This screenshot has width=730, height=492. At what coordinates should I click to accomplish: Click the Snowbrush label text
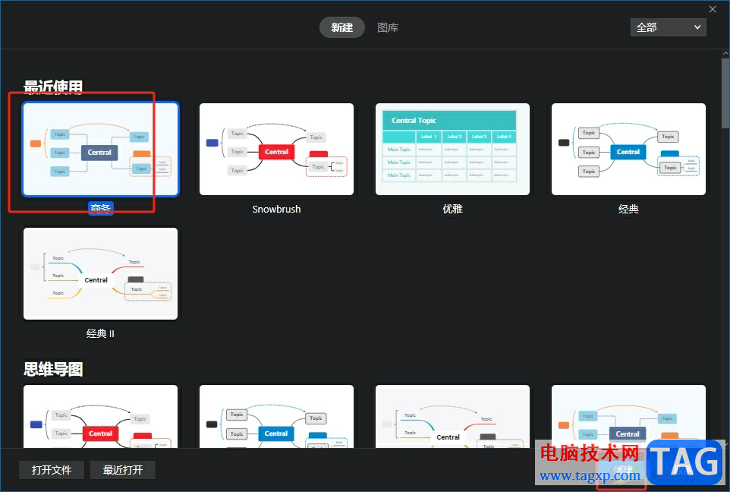pyautogui.click(x=276, y=210)
